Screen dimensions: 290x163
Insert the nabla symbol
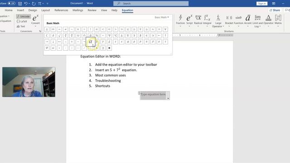(x=128, y=35)
